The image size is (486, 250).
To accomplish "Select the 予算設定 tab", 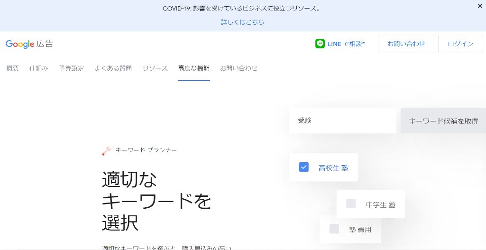I will click(72, 68).
